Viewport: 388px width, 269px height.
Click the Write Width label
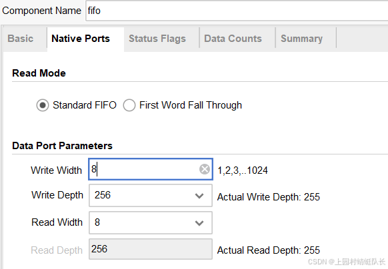tap(57, 170)
